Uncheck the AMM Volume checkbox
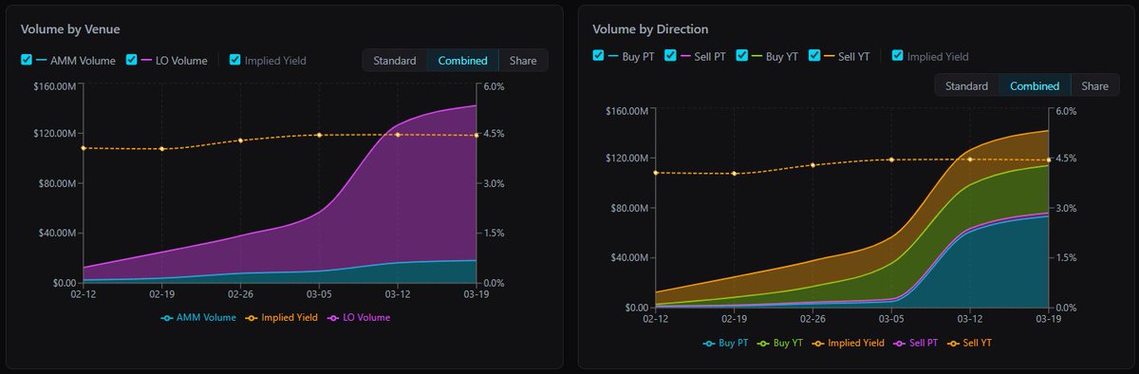 [27, 60]
